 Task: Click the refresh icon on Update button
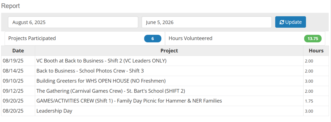click(x=282, y=22)
